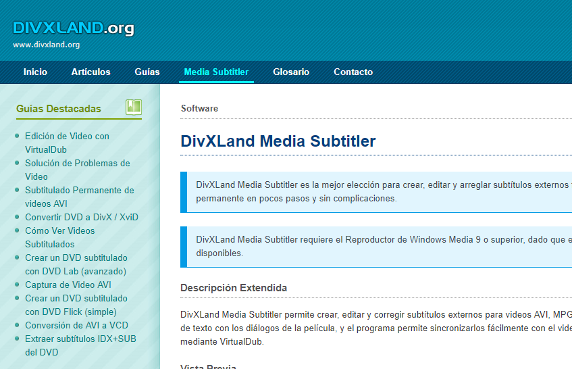The image size is (572, 369).
Task: Click the DIVXLAND.org site logo
Action: pyautogui.click(x=74, y=28)
